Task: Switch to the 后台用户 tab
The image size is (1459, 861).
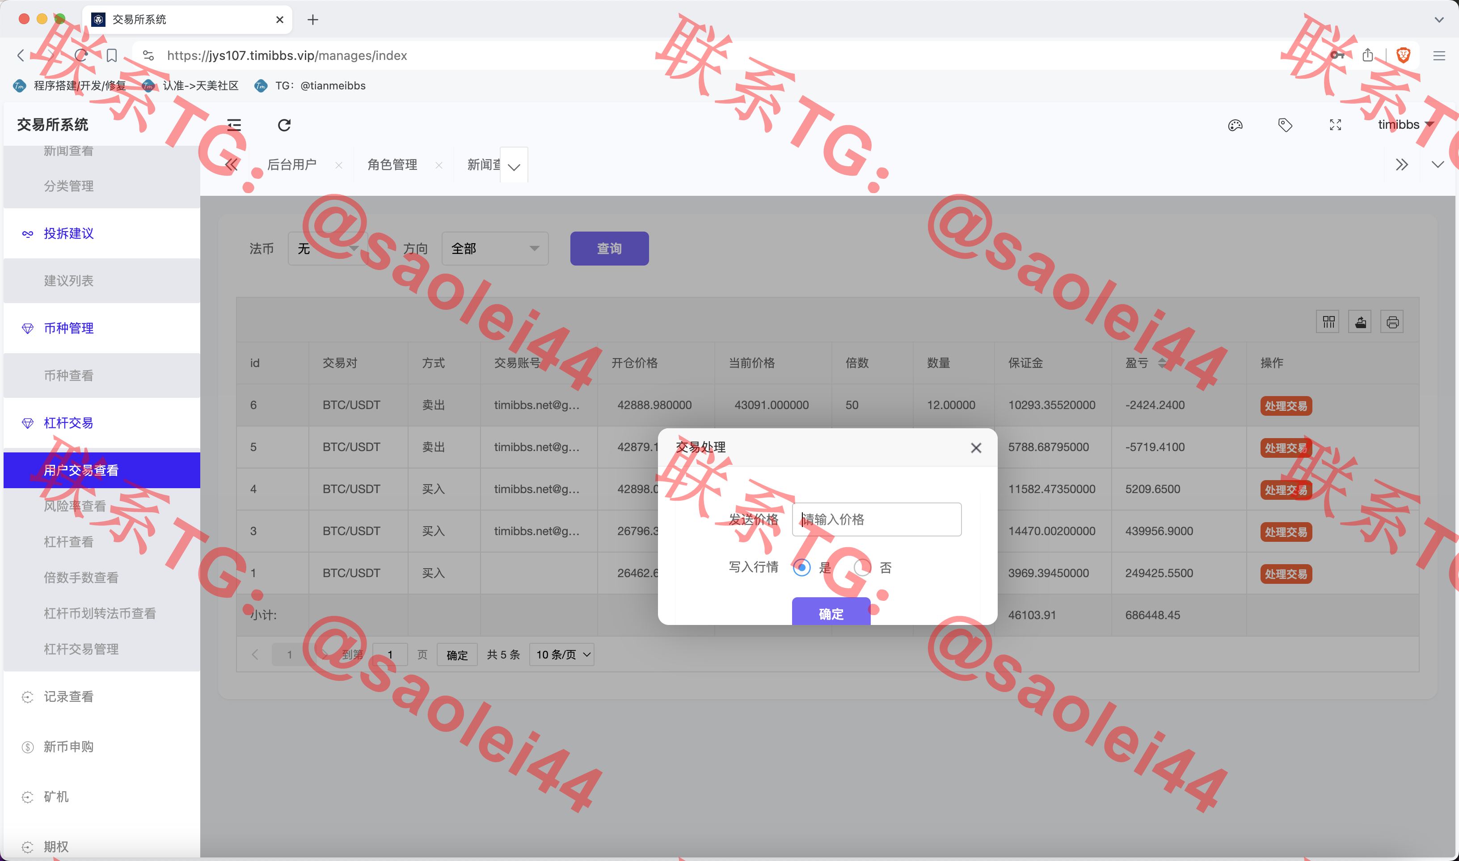Action: (292, 165)
